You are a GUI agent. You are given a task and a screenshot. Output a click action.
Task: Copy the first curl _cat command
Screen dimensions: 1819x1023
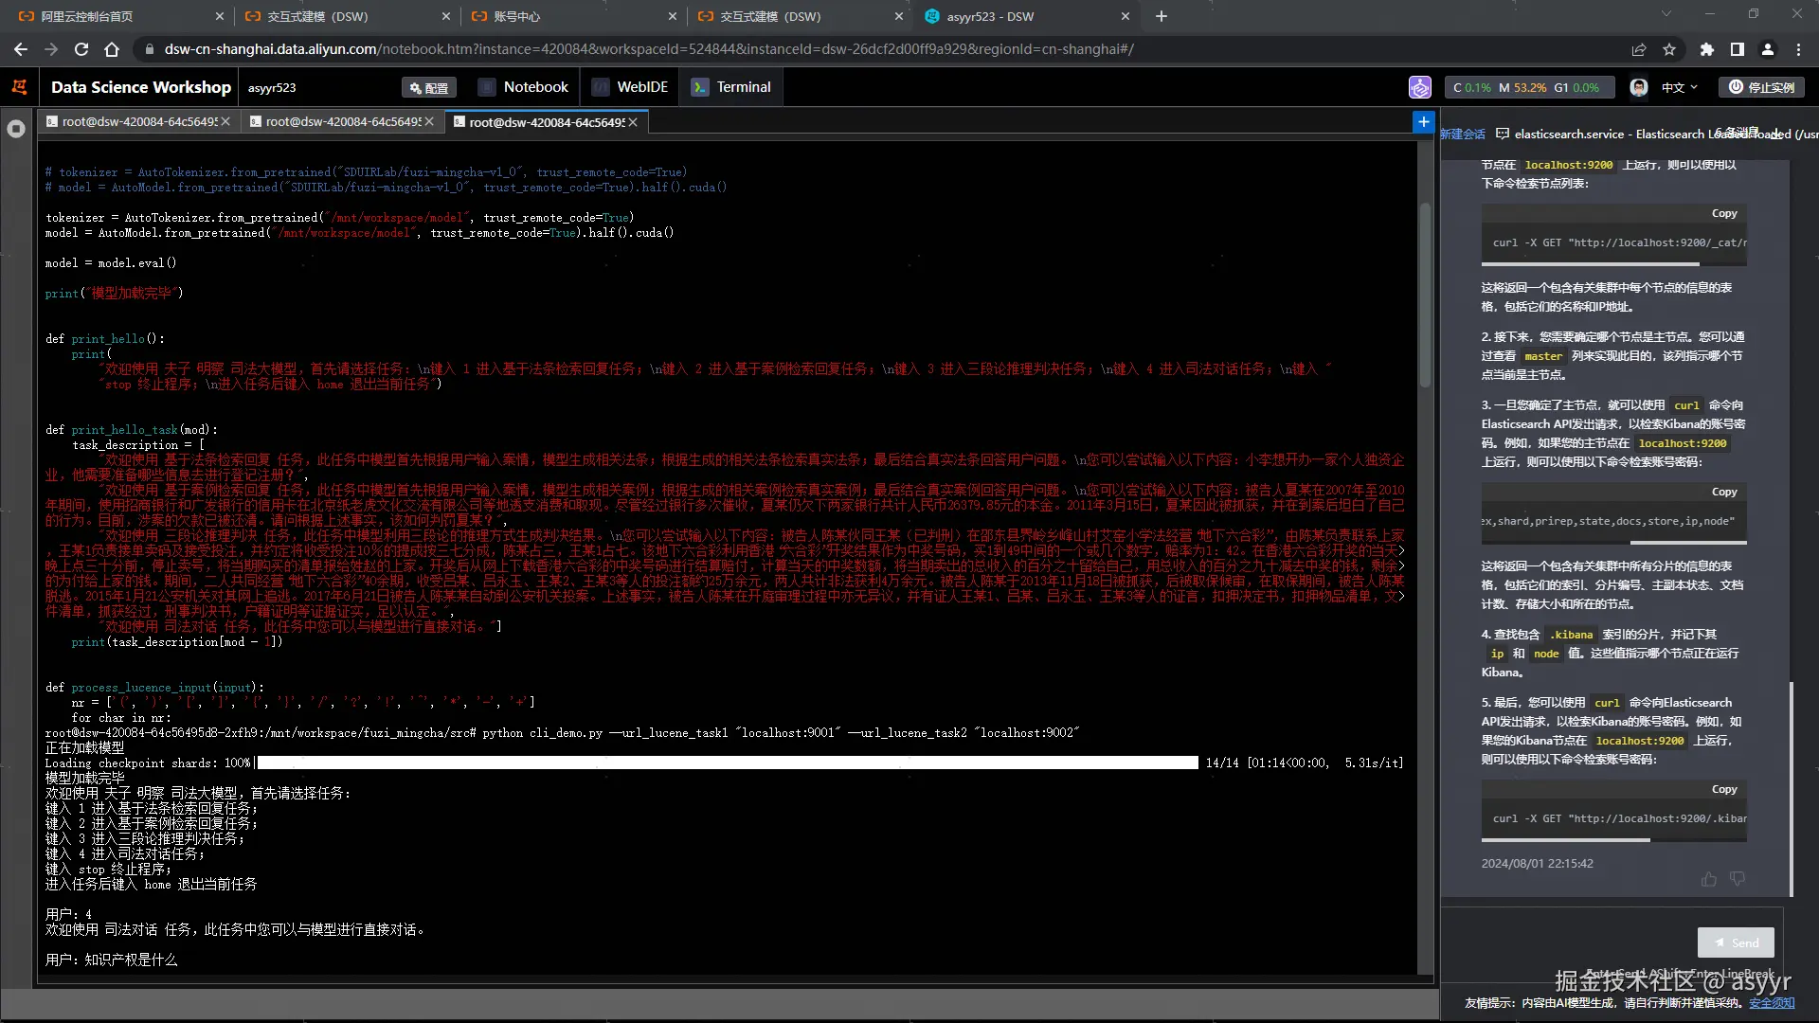[1723, 213]
